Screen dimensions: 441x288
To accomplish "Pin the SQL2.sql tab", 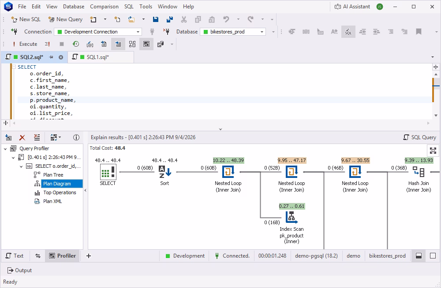I will click(x=51, y=57).
